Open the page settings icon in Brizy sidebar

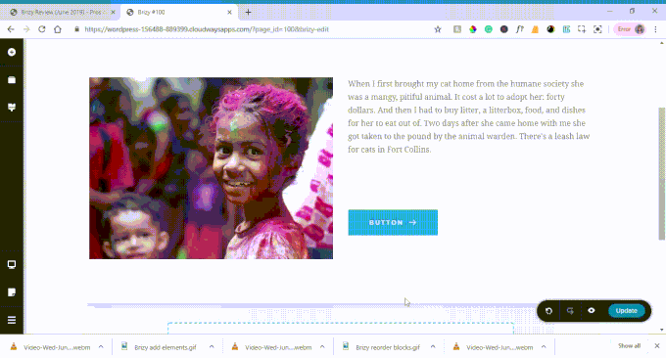(12, 292)
